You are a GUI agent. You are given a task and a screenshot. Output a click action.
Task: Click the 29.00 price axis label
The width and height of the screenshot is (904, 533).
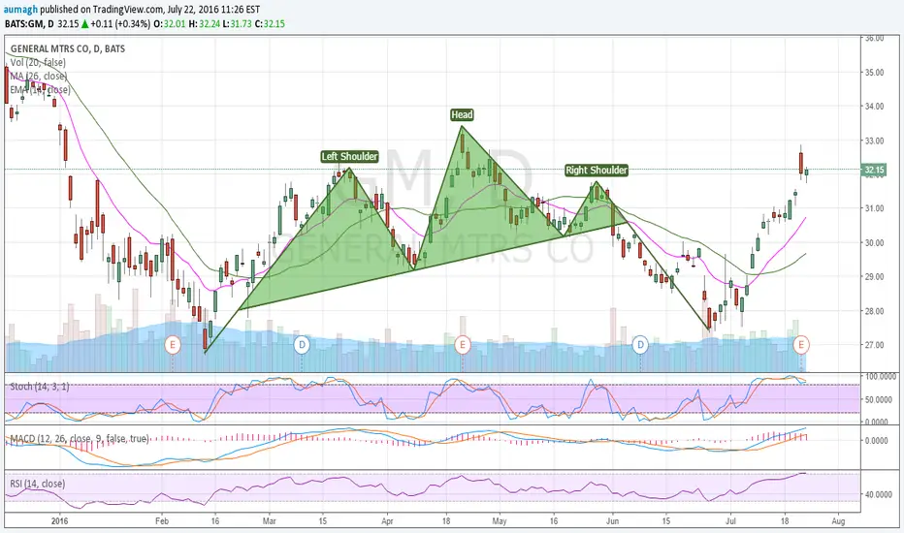(874, 276)
